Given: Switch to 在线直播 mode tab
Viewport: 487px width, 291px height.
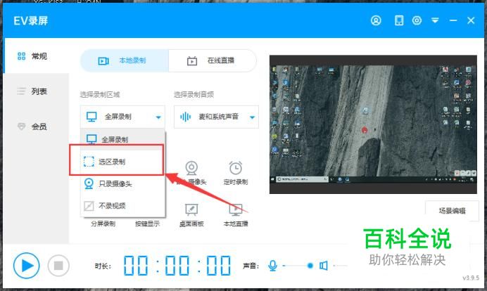Looking at the screenshot, I should (213, 60).
